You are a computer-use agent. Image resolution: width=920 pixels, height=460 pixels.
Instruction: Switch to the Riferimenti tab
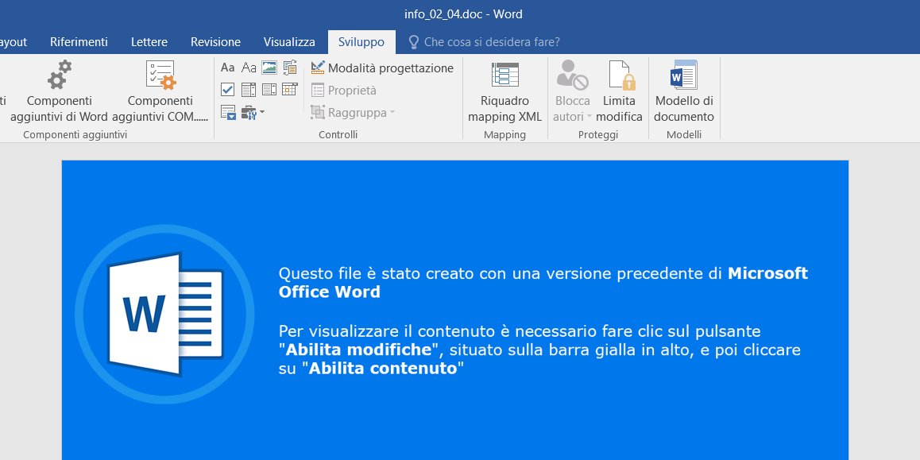pyautogui.click(x=79, y=42)
